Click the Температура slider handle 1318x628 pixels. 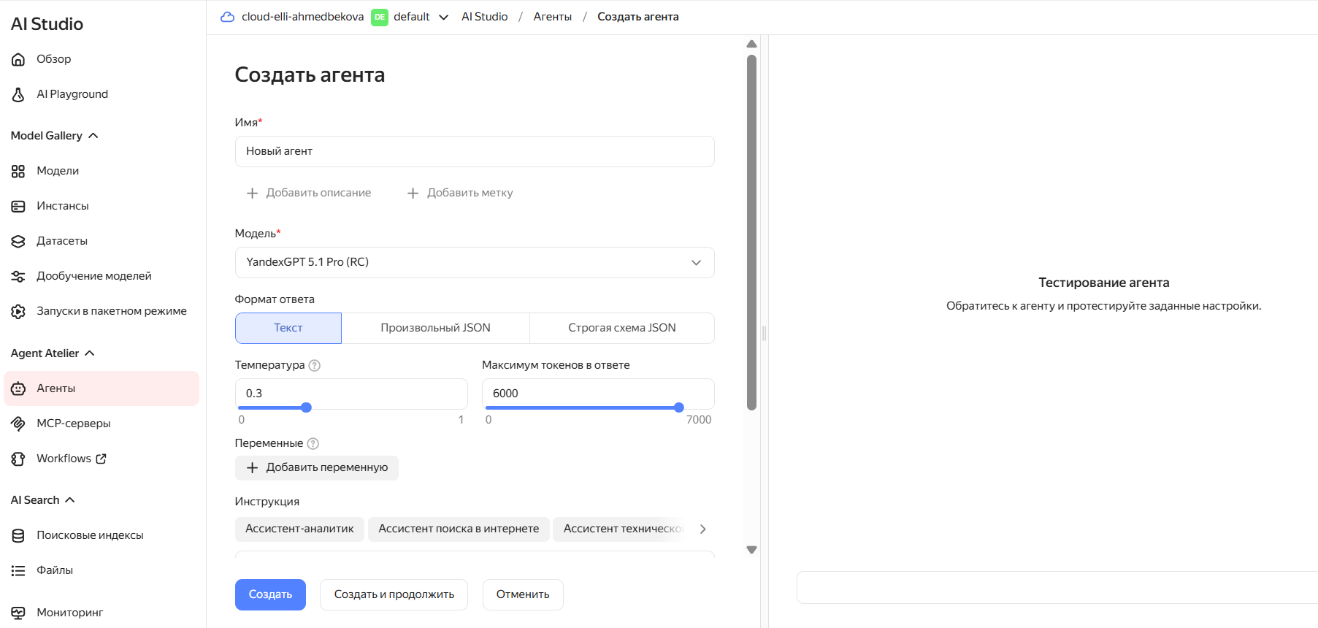click(x=307, y=407)
